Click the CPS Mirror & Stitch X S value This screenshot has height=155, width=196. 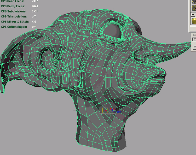[34, 22]
